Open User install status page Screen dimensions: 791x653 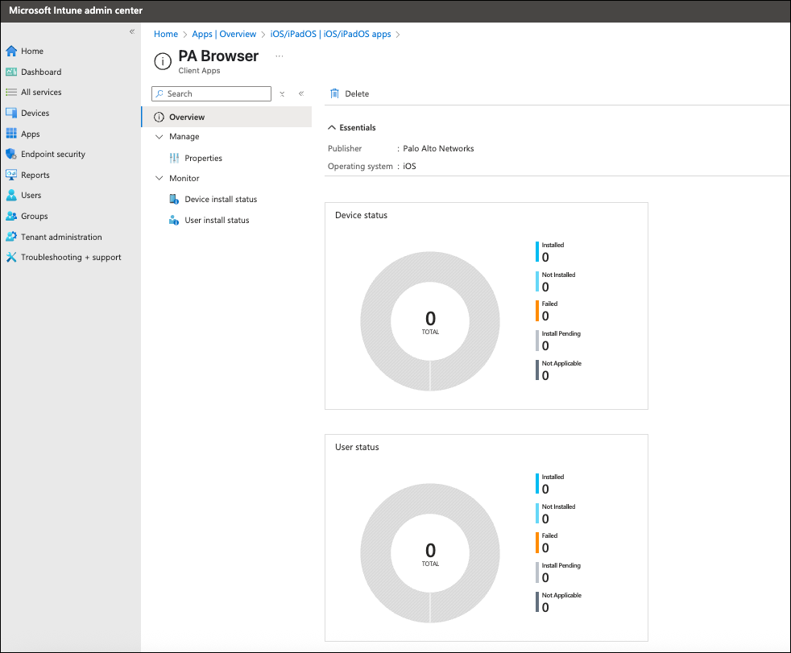click(217, 220)
